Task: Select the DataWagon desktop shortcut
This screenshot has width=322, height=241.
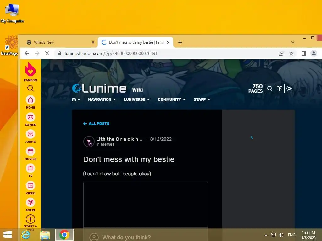Action: pos(9,46)
